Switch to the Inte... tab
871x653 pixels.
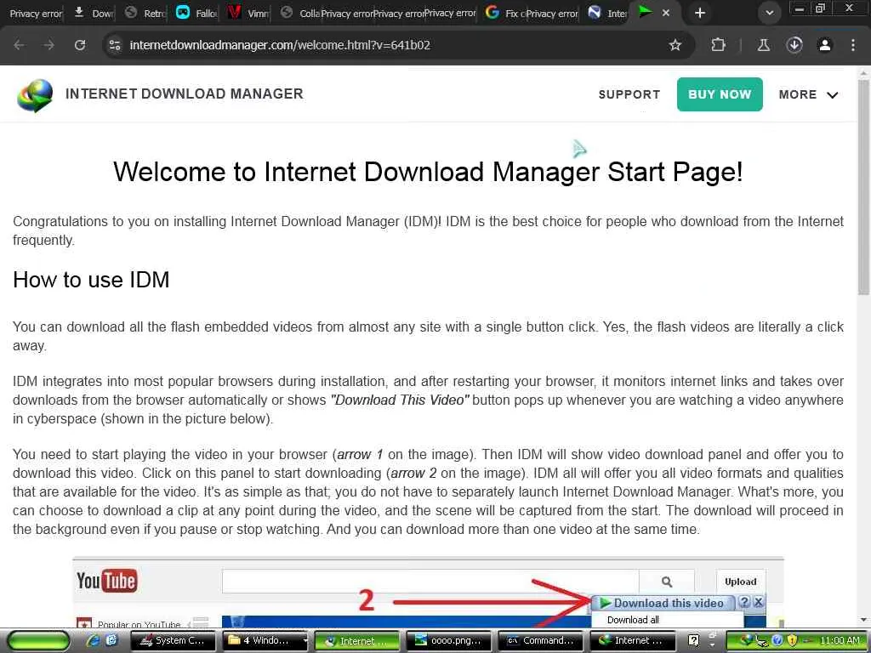point(607,13)
